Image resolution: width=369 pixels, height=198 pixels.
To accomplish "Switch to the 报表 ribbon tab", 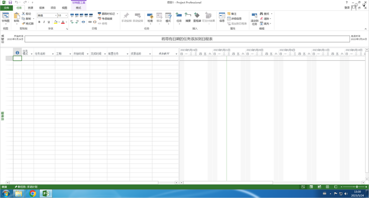I will click(x=42, y=8).
